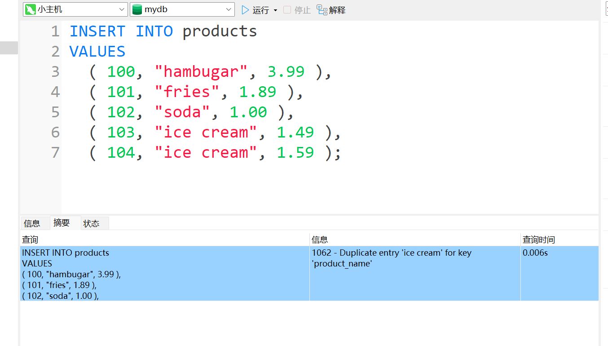Click the Explain (解释) plan icon

tap(322, 10)
